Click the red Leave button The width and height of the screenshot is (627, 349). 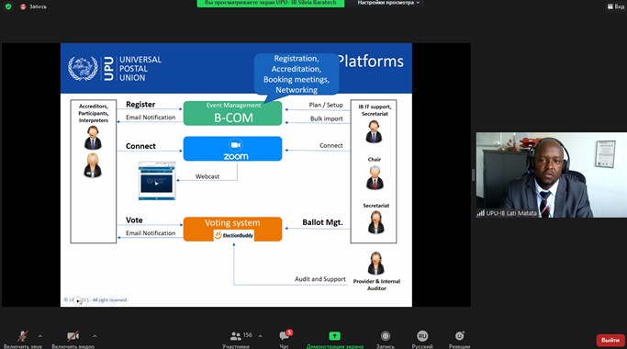(x=610, y=340)
